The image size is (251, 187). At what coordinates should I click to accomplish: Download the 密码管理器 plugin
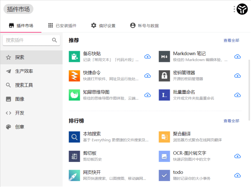[237, 75]
